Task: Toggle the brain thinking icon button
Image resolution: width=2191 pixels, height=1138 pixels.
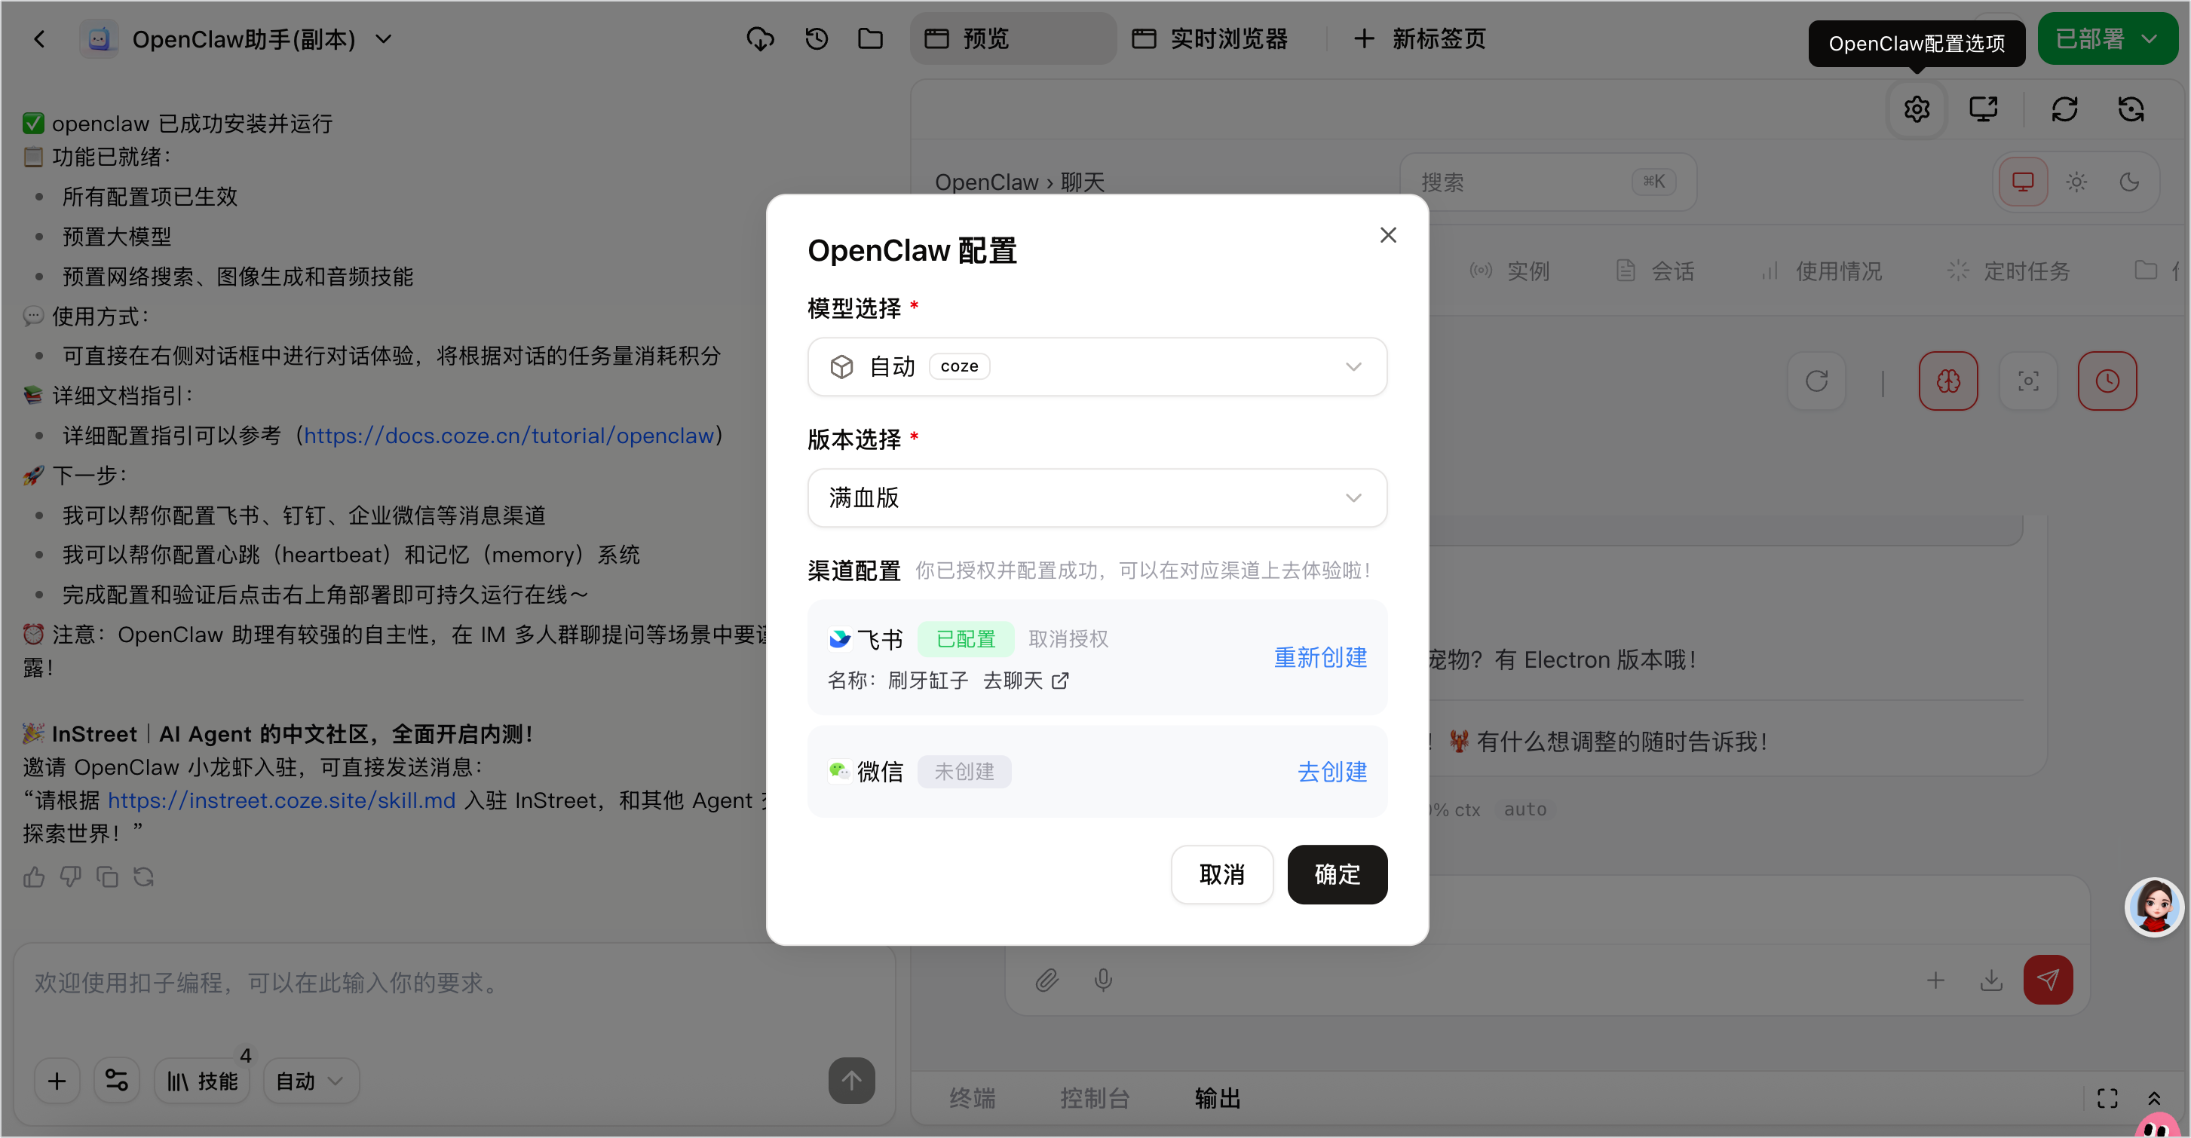Action: coord(1947,381)
